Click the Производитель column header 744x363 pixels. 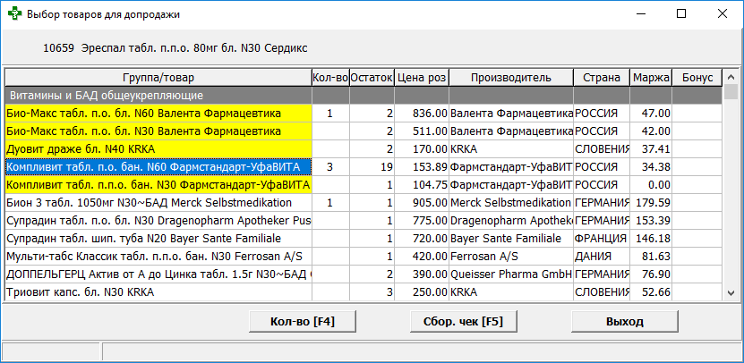coord(511,78)
